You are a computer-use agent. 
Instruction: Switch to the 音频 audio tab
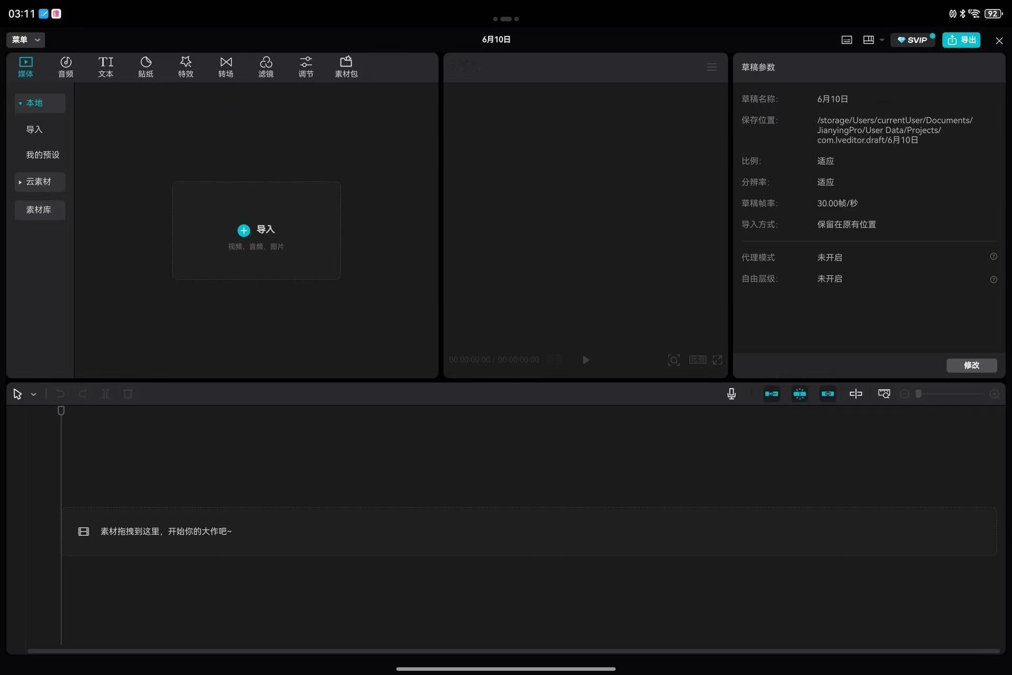(65, 67)
